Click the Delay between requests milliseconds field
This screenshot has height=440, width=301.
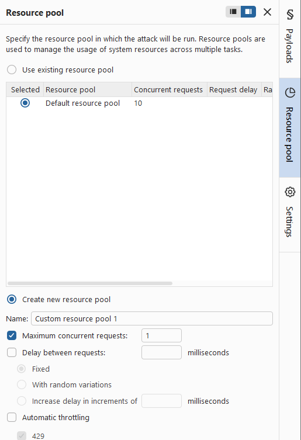coord(161,352)
